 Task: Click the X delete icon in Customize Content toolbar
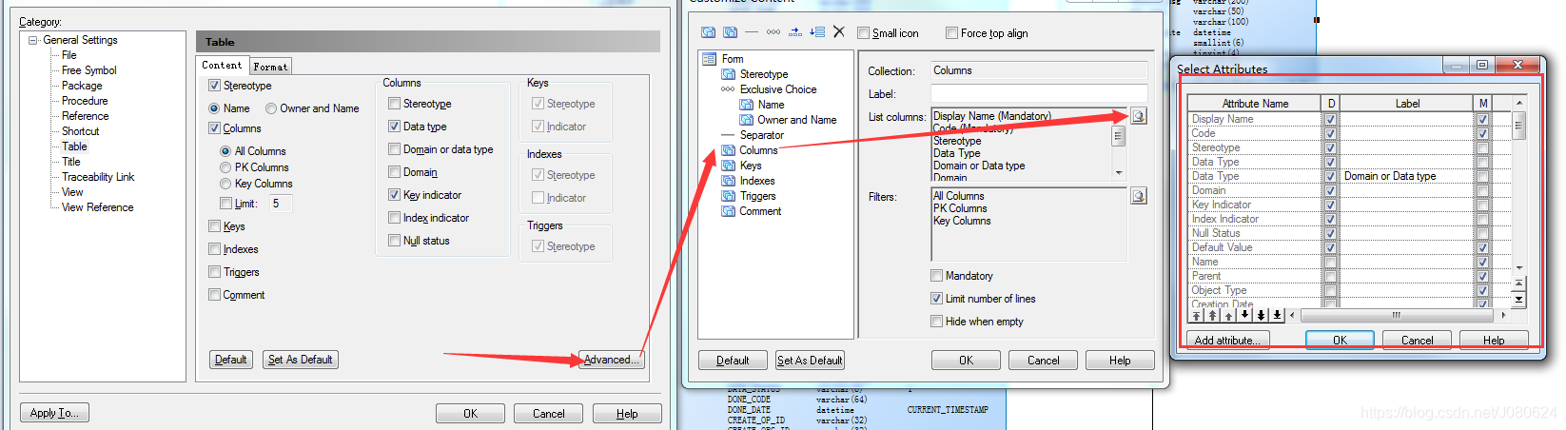838,32
